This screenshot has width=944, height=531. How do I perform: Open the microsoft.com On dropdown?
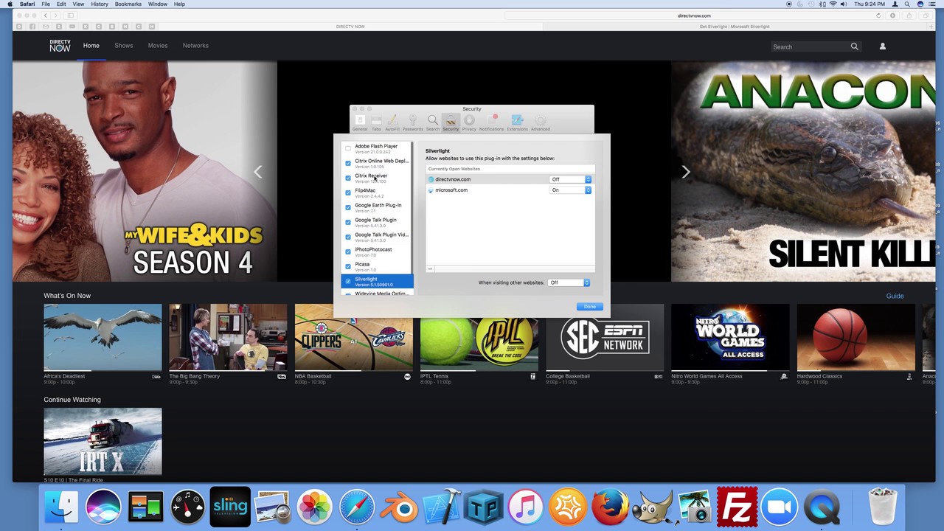point(571,190)
